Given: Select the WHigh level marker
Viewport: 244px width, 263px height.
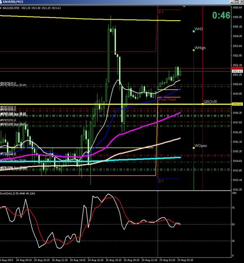Looking at the screenshot, I should click(x=194, y=50).
